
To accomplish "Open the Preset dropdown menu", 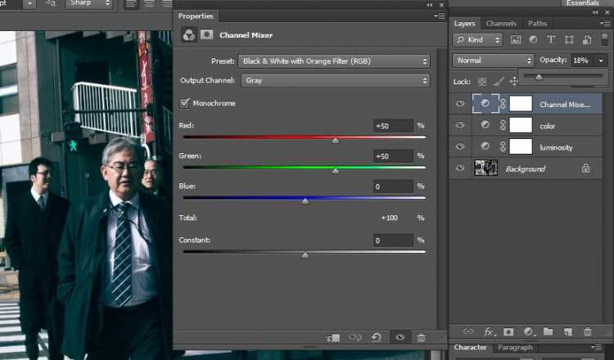I will point(333,61).
